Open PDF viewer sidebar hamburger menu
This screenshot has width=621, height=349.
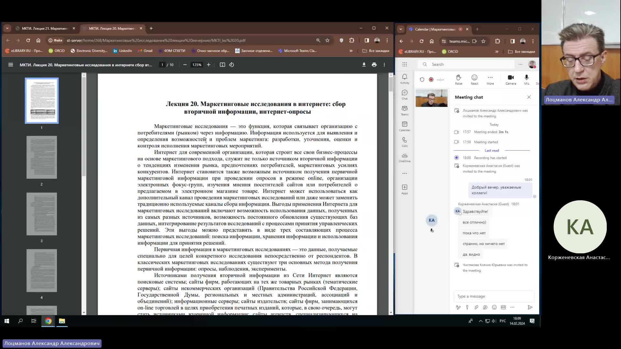click(11, 65)
